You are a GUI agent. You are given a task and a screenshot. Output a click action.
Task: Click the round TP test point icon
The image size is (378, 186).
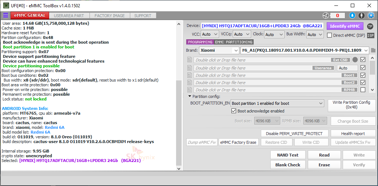click(x=370, y=26)
